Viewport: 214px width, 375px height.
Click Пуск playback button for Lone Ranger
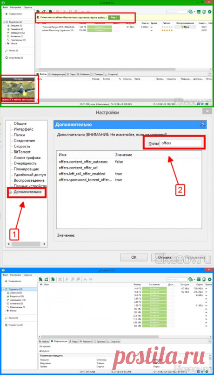(x=185, y=27)
